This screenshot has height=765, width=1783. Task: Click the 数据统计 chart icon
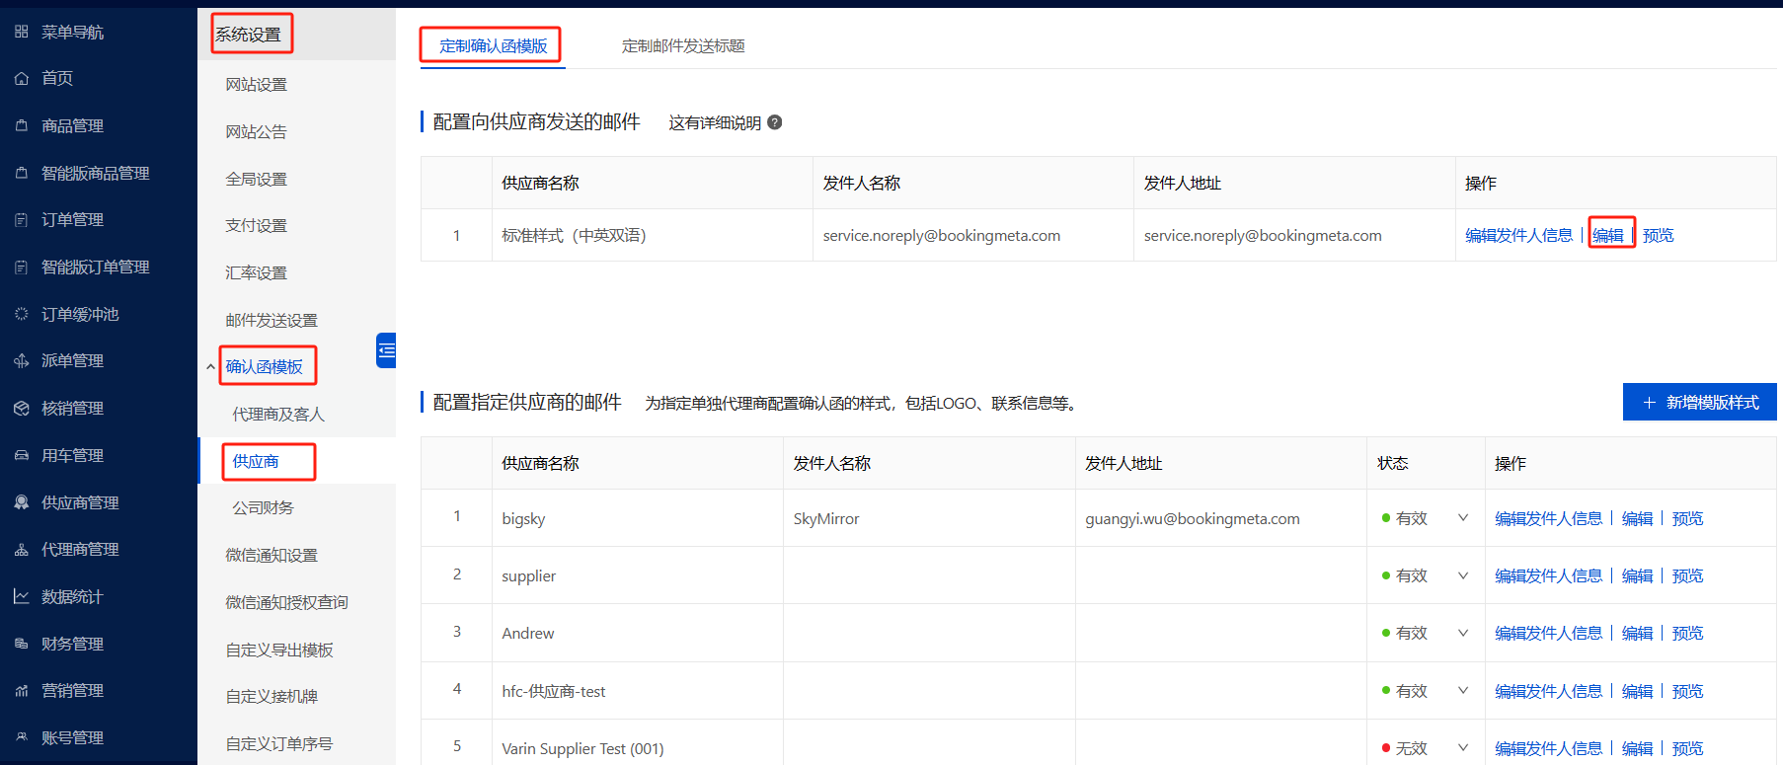[x=22, y=596]
